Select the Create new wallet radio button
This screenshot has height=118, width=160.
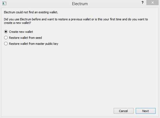click(x=6, y=32)
